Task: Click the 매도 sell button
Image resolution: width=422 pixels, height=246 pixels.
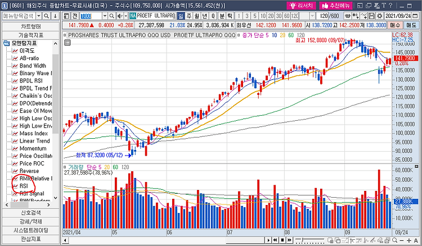Action: 411,25
